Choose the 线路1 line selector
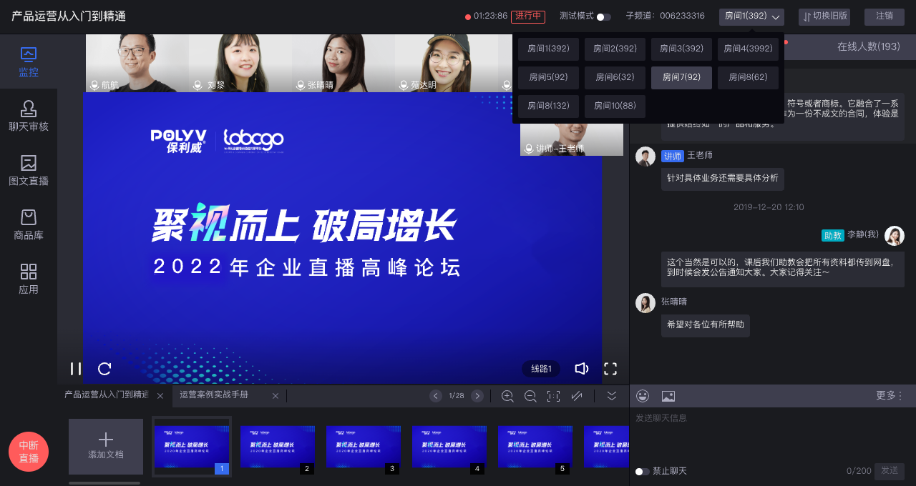The height and width of the screenshot is (486, 916). [x=541, y=369]
